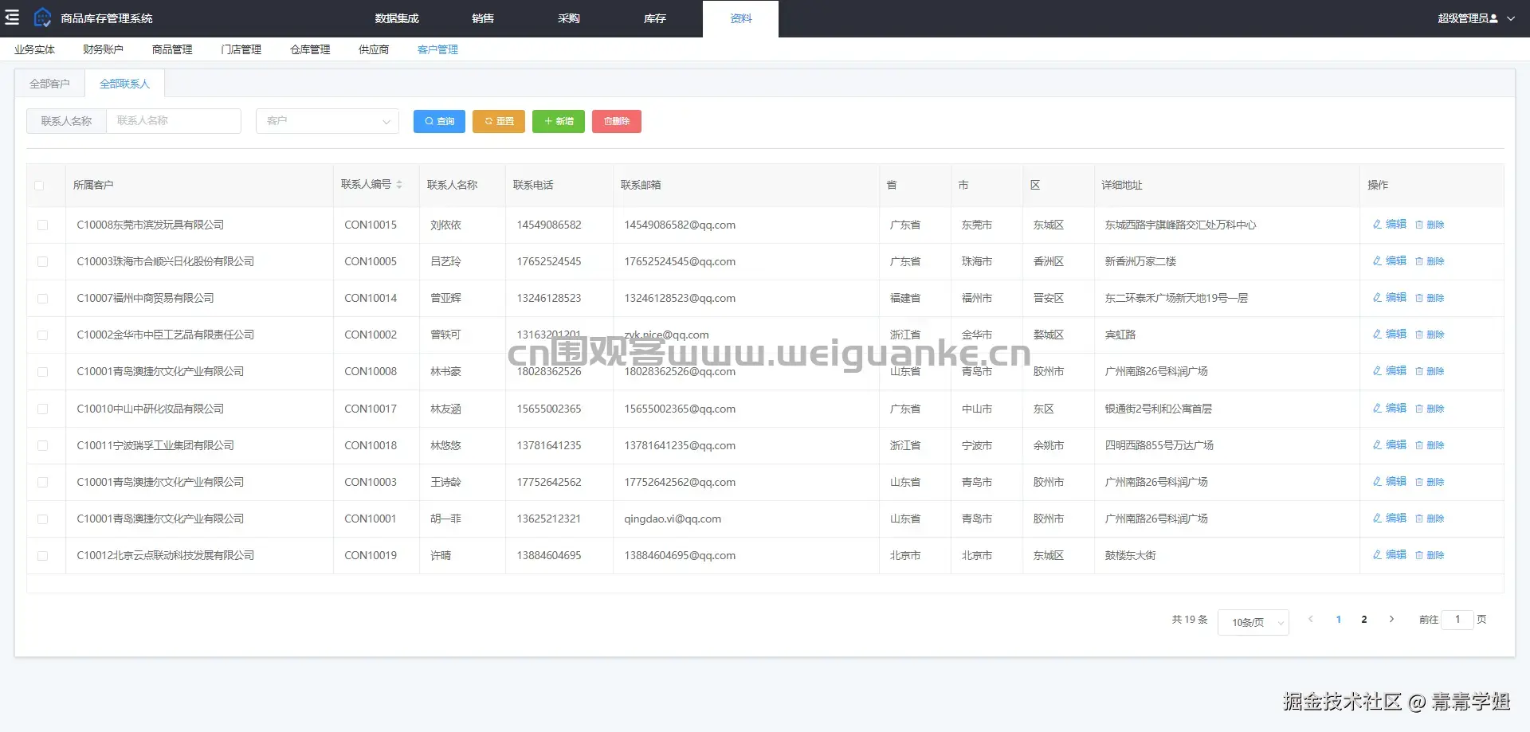Delete the row for contact CON10001
The height and width of the screenshot is (732, 1530).
pyautogui.click(x=1430, y=519)
